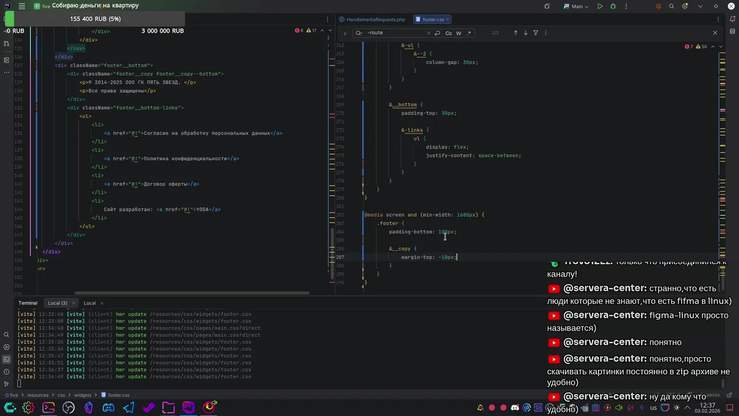739x416 pixels.
Task: Open left editor inspection widget with 6 errors
Action: tap(305, 31)
